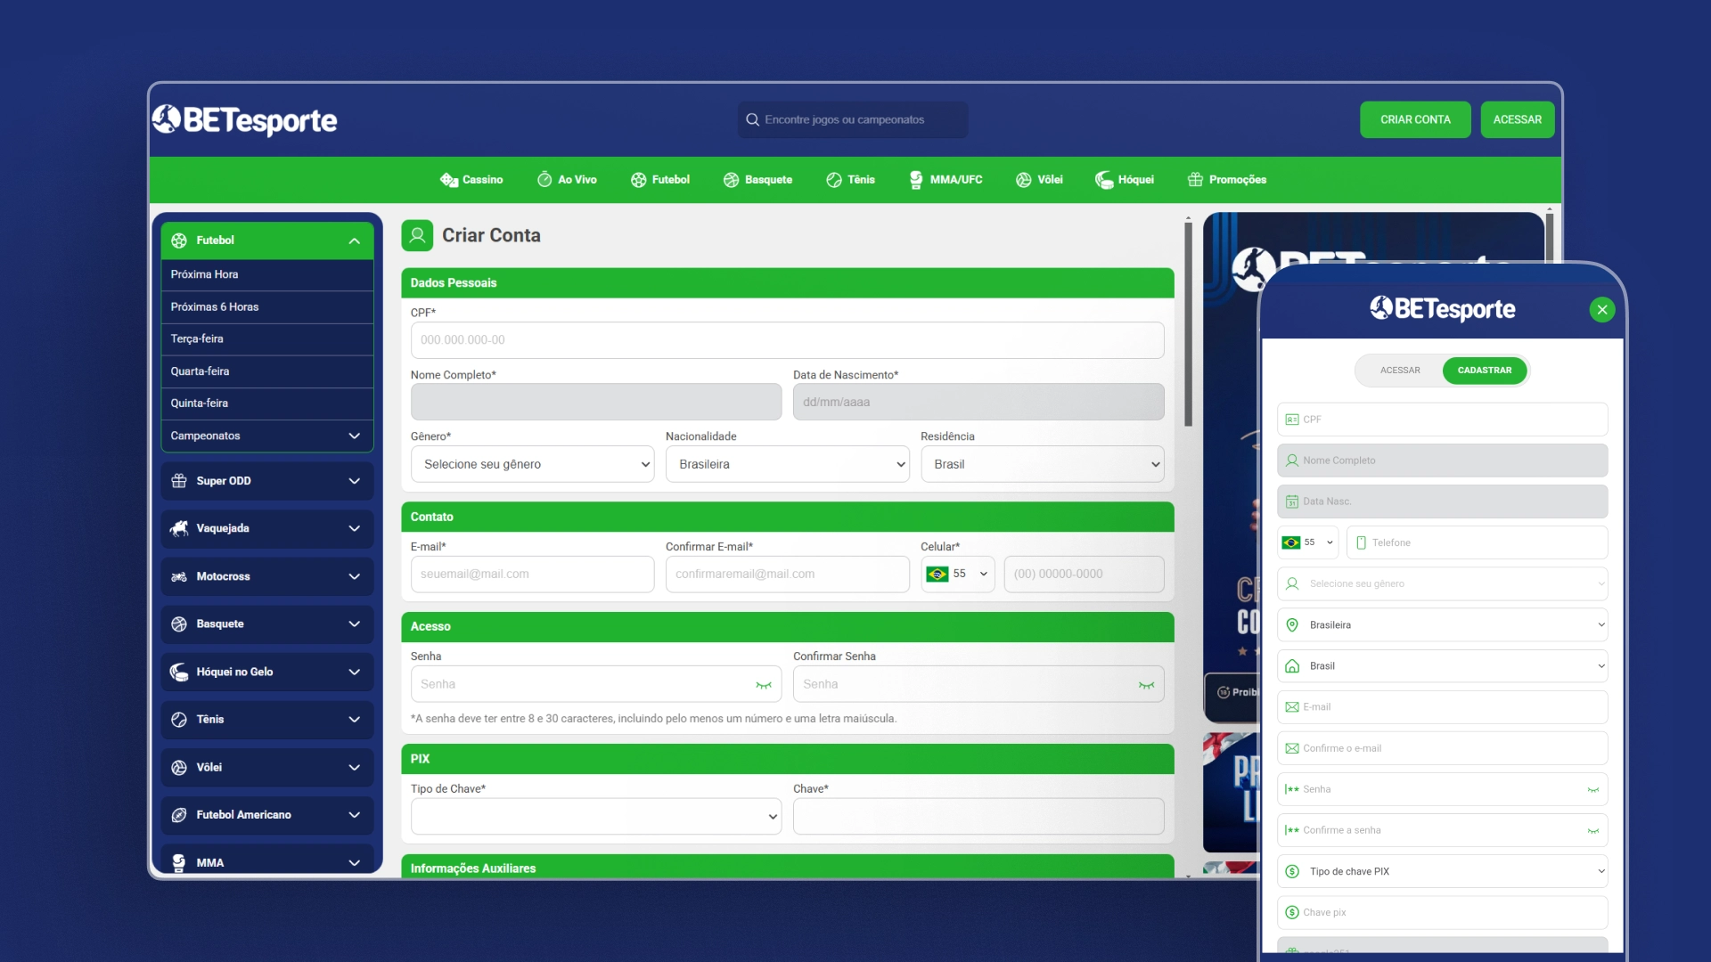
Task: Open the Selecione seu gênero dropdown
Action: click(x=532, y=464)
